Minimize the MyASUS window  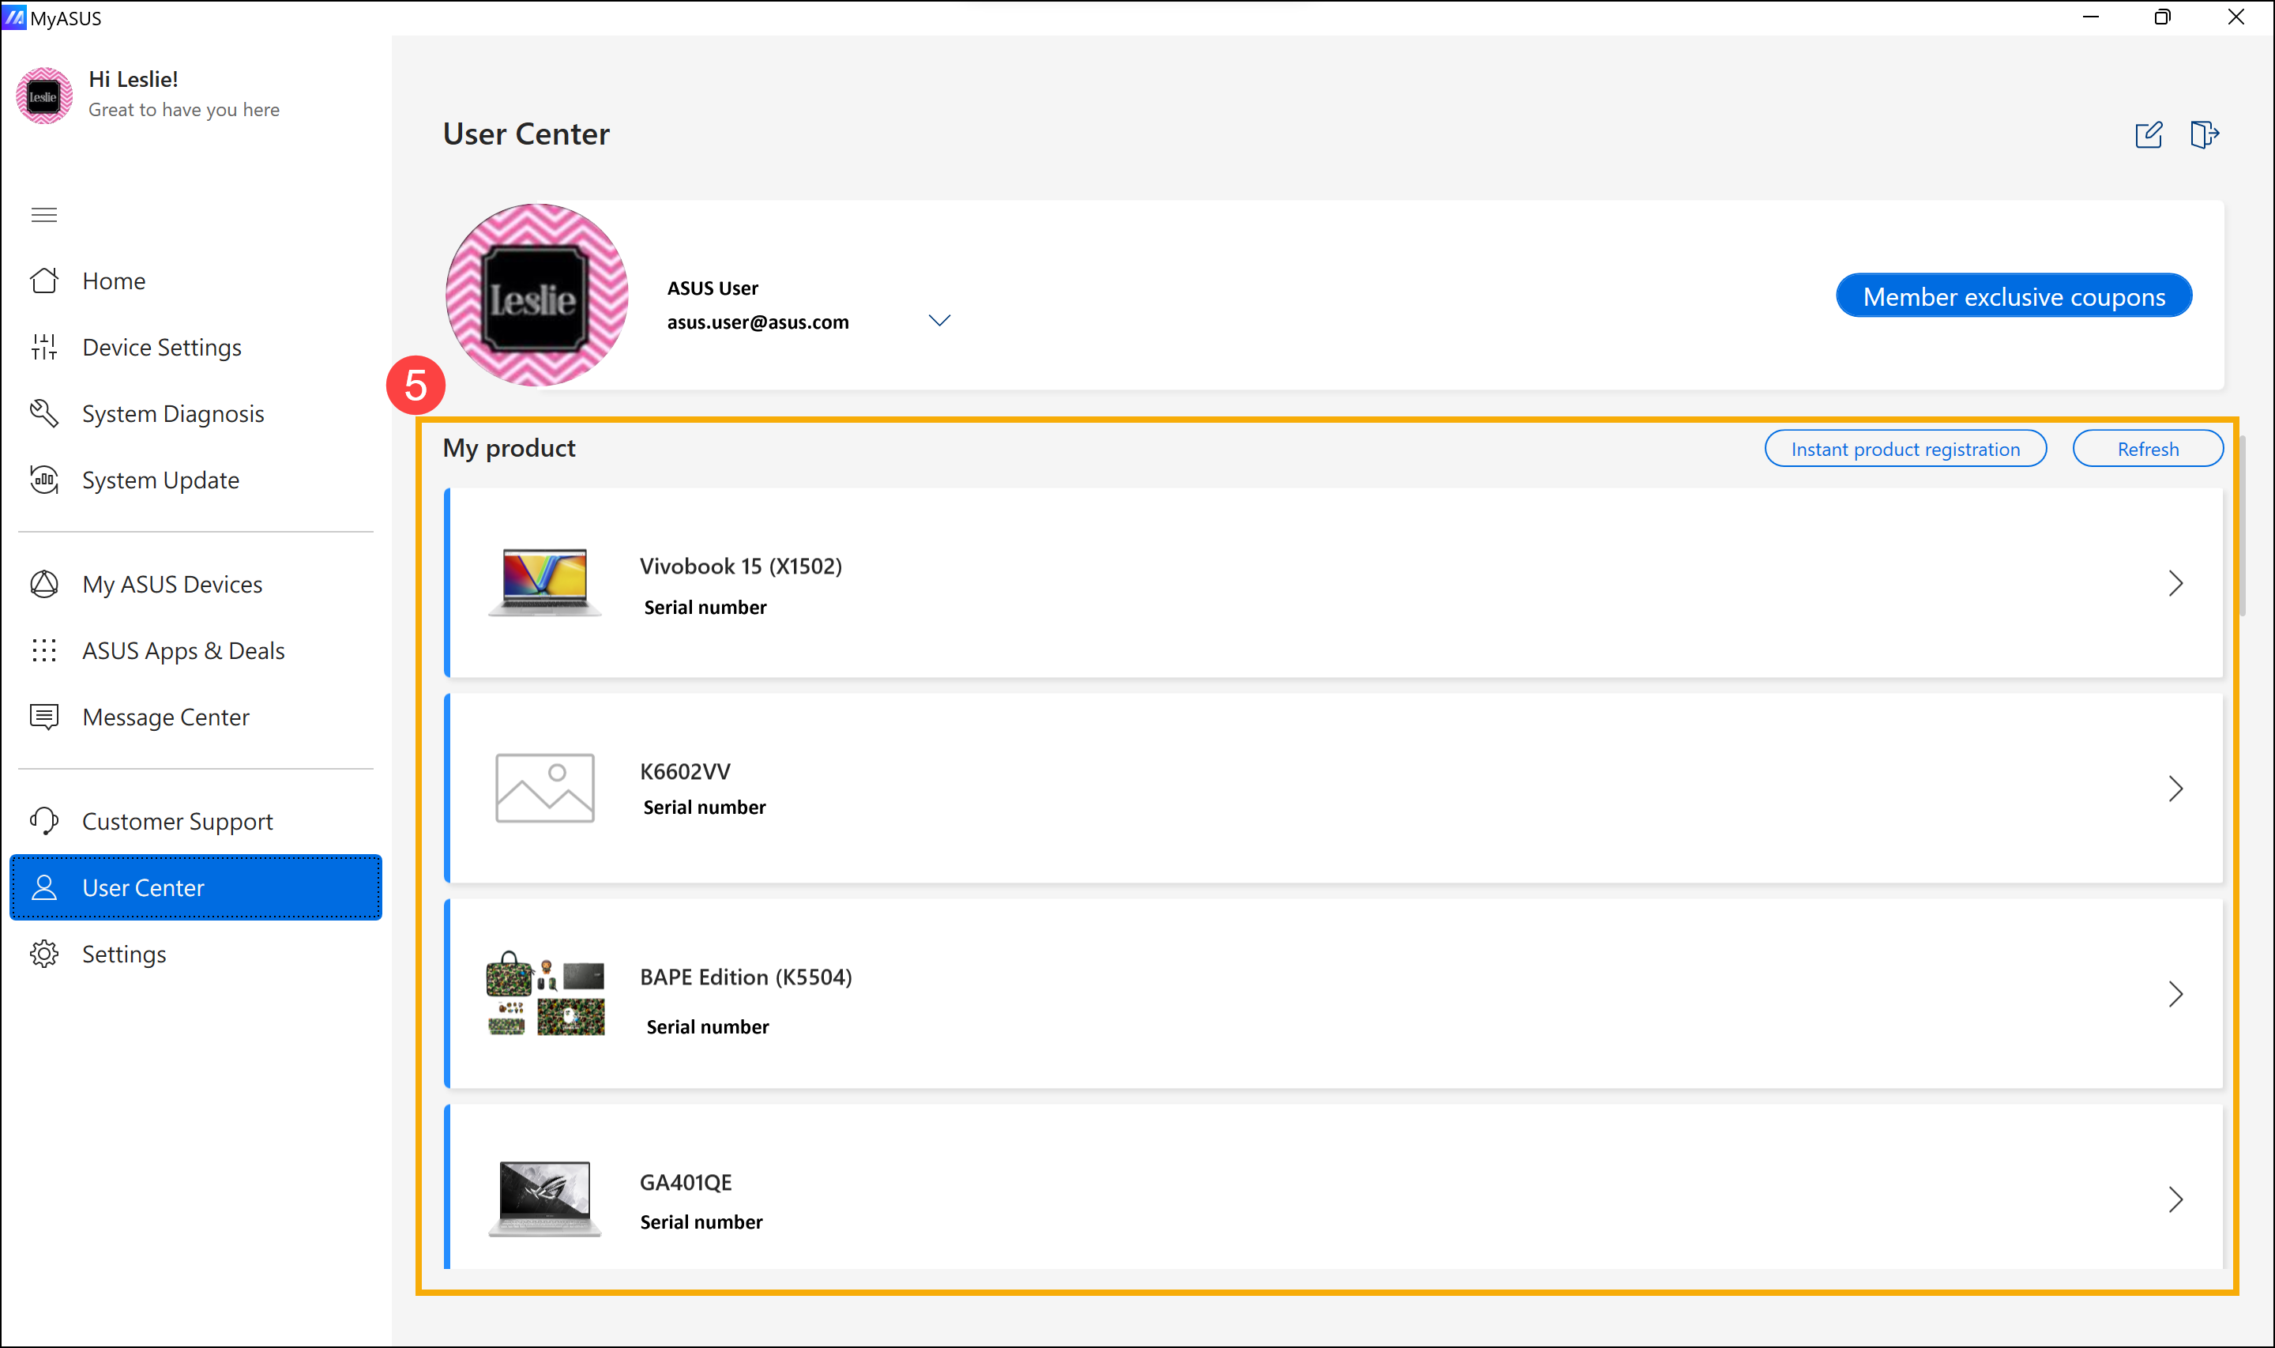[2091, 17]
